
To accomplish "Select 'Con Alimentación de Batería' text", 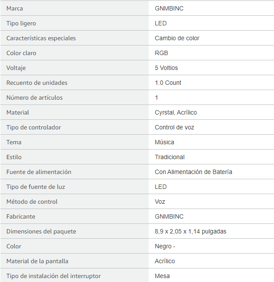I will [193, 172].
